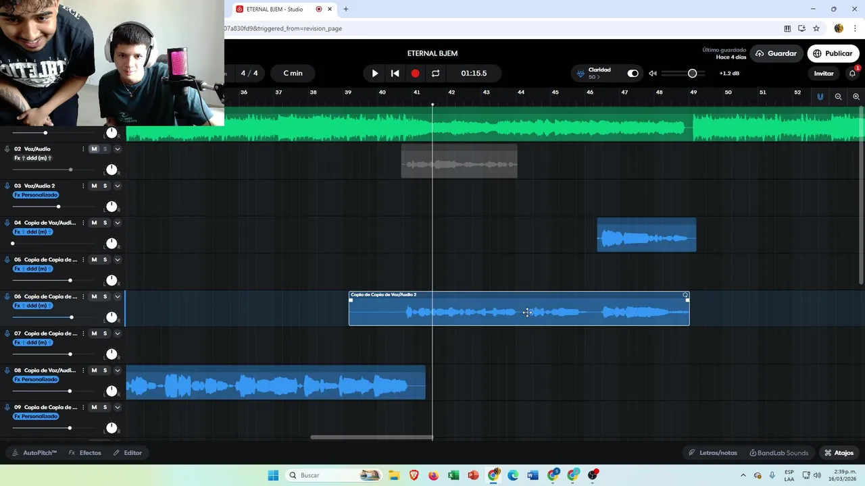Open Fx Personalizado on track 09

[x=36, y=416]
